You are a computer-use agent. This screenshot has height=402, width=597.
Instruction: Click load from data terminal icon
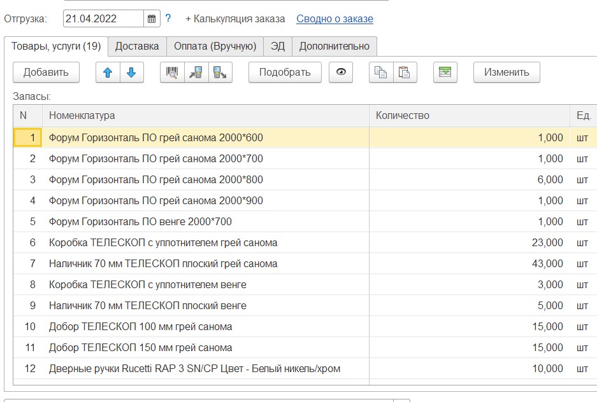pyautogui.click(x=196, y=73)
